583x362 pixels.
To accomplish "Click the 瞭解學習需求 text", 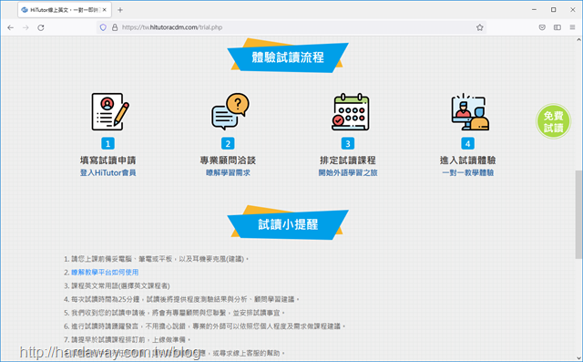I will coord(228,172).
